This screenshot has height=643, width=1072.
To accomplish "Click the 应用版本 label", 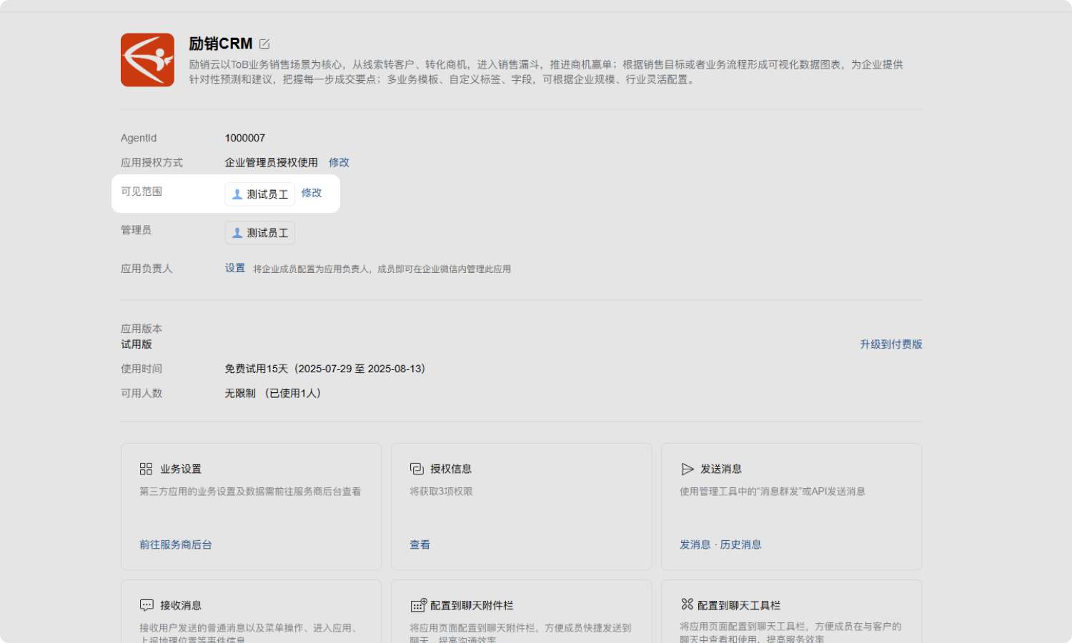I will pyautogui.click(x=142, y=329).
